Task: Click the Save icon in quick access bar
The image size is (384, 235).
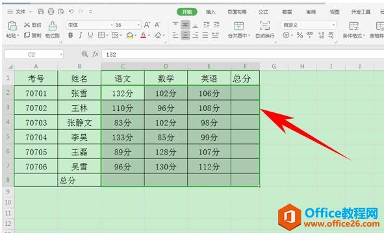Action: 41,12
